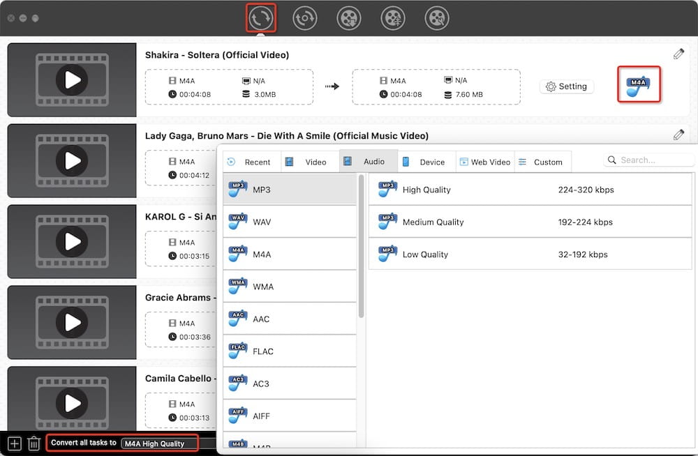The height and width of the screenshot is (456, 698).
Task: Click the highlighted Convert icon in the toolbar
Action: click(261, 18)
